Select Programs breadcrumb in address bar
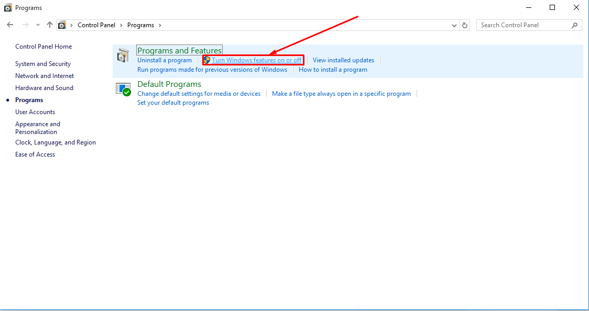The width and height of the screenshot is (589, 311). tap(140, 25)
